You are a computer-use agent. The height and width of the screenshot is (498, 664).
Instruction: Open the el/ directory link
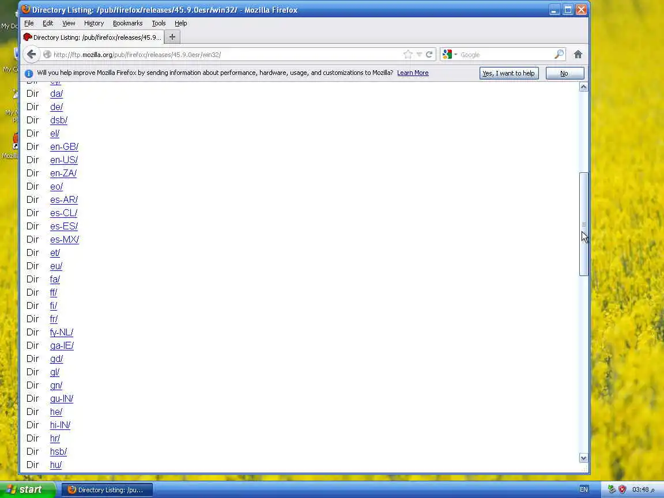(55, 133)
